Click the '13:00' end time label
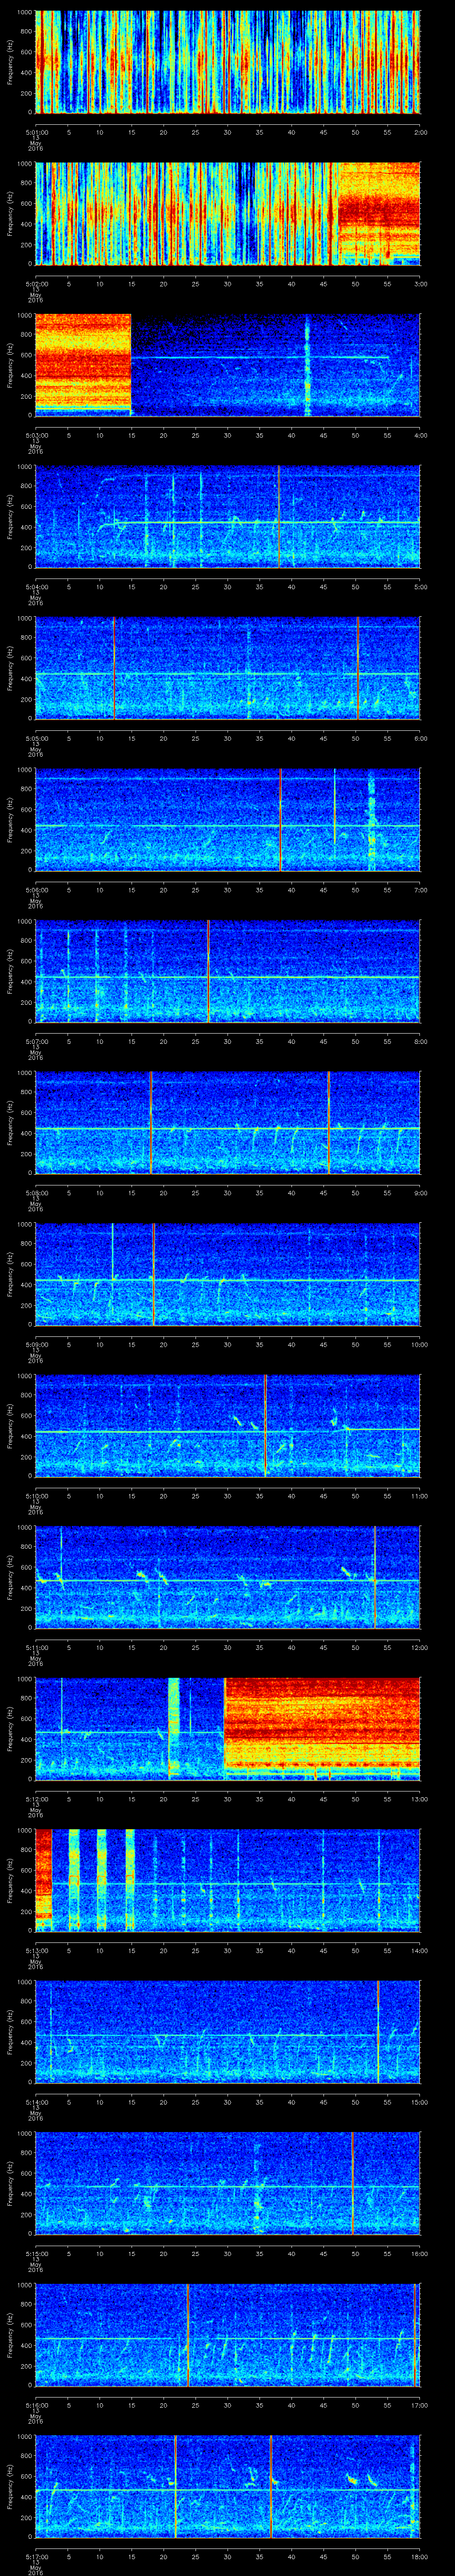 [419, 1798]
